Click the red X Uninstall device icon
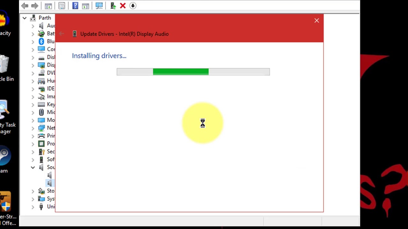 123,6
